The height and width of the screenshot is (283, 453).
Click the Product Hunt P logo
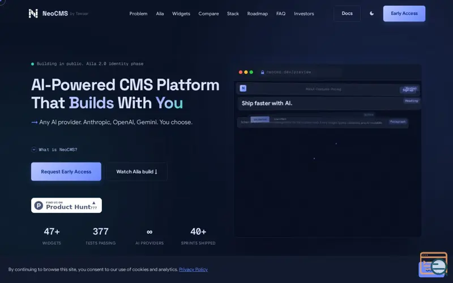tap(39, 205)
